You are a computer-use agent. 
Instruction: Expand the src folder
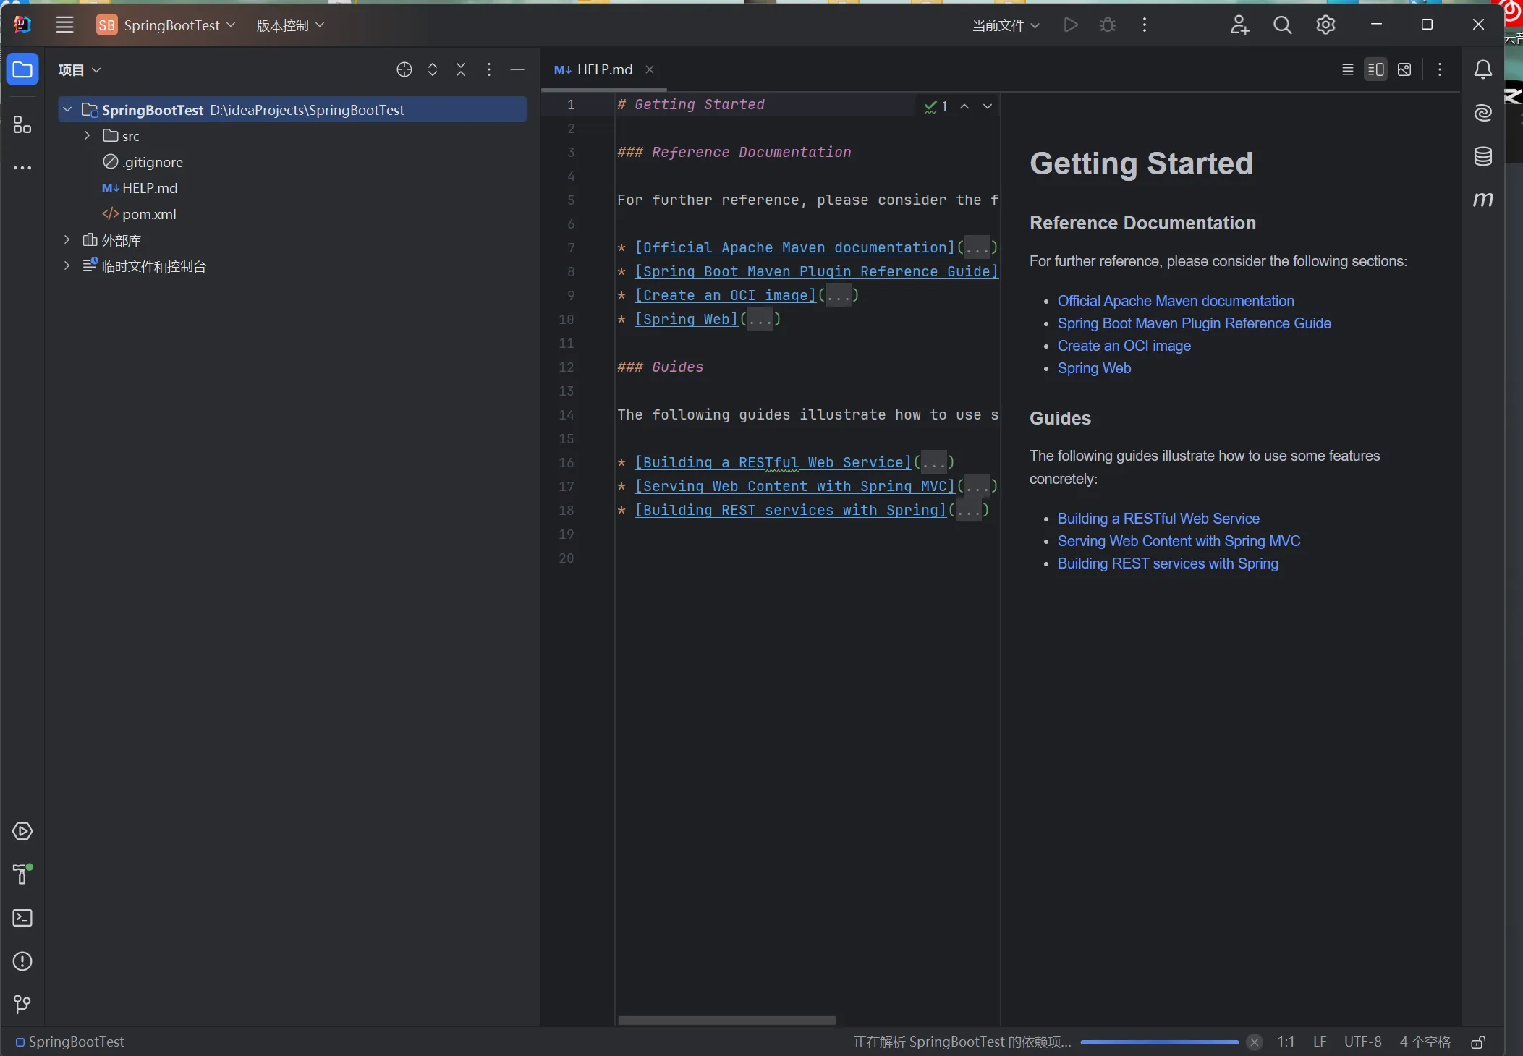pos(88,136)
